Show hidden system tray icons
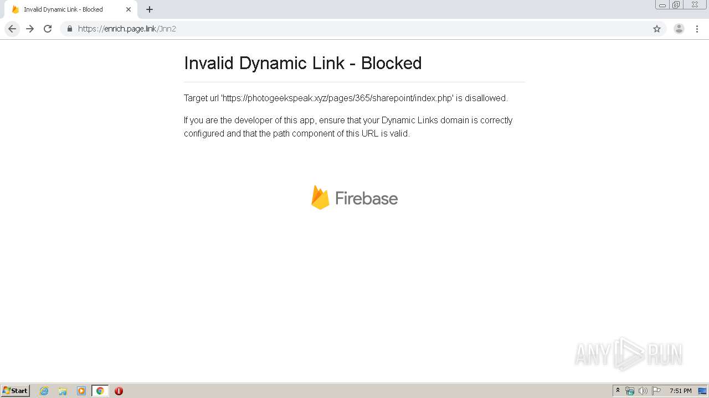This screenshot has width=709, height=398. 618,391
